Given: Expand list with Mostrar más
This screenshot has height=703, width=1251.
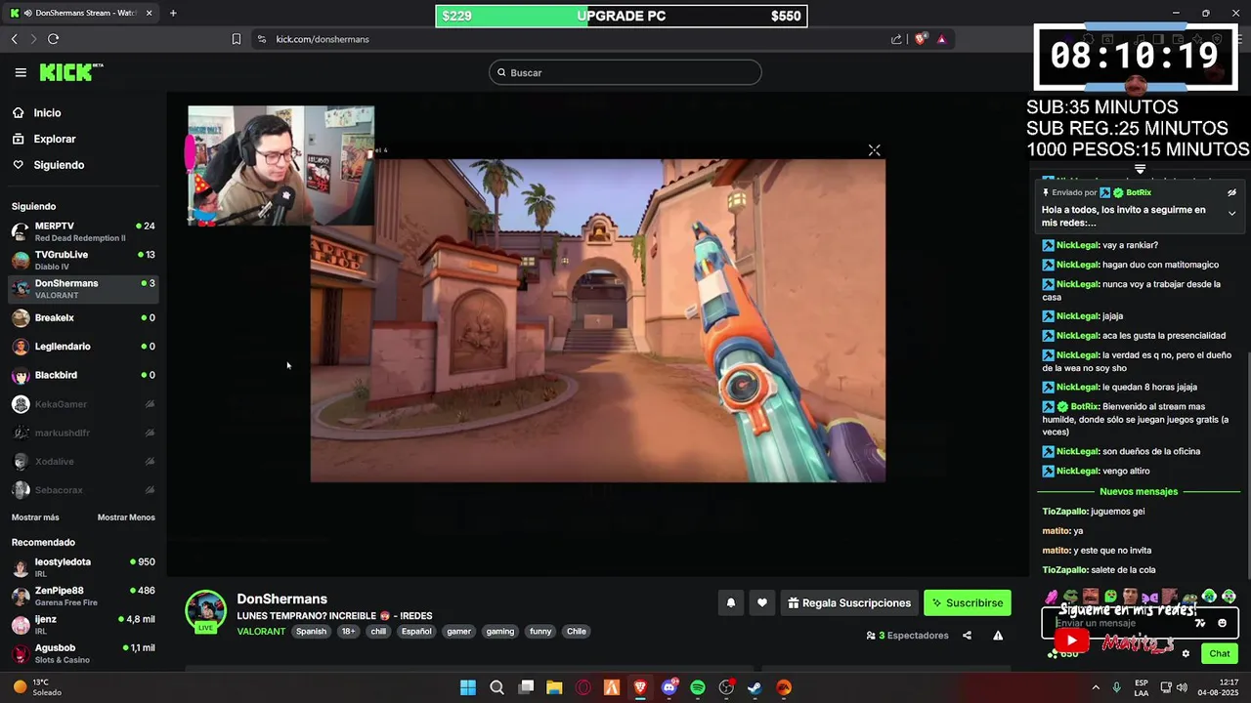Looking at the screenshot, I should click(35, 517).
